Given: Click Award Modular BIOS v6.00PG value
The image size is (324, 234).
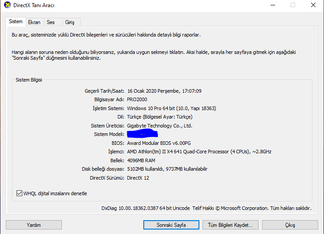Looking at the screenshot, I should click(159, 143).
